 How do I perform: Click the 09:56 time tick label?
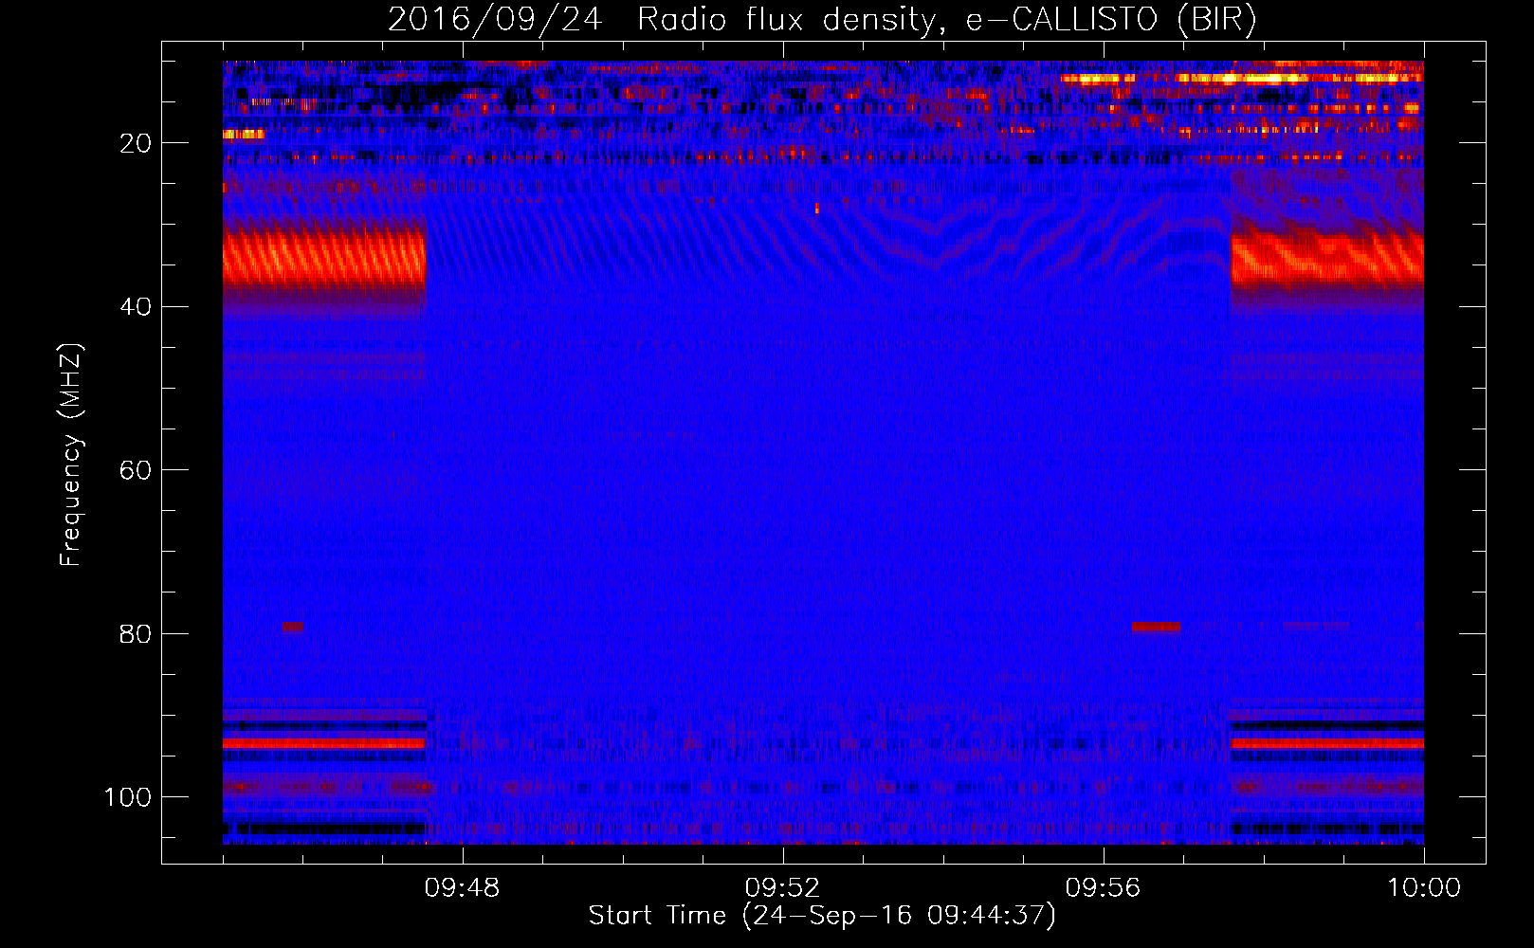[x=1103, y=888]
